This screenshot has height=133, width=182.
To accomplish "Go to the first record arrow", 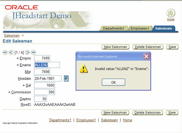I will (5, 52).
